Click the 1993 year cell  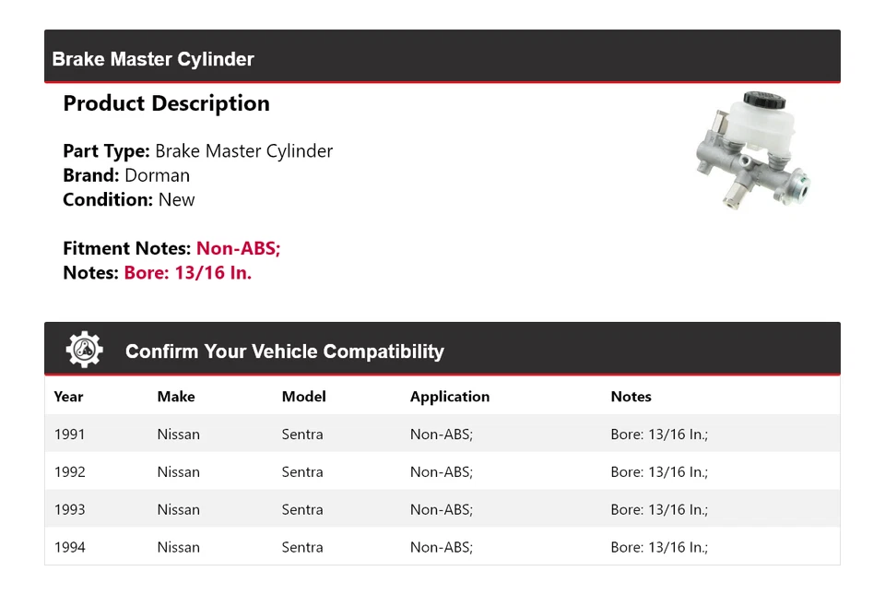tap(69, 510)
